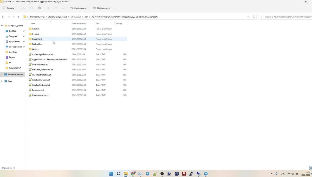Open Видео in sidebar
The image size is (312, 177).
12,57
